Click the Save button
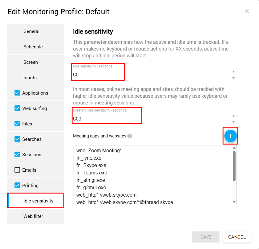259x249 pixels. click(x=206, y=237)
